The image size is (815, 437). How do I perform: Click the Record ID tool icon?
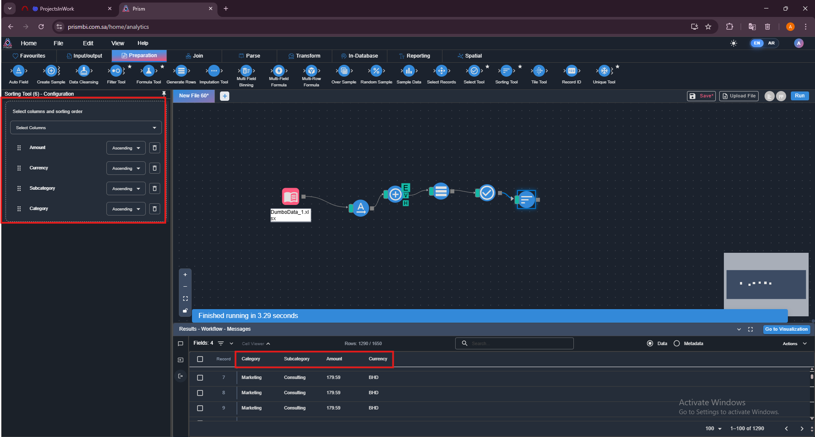click(571, 71)
